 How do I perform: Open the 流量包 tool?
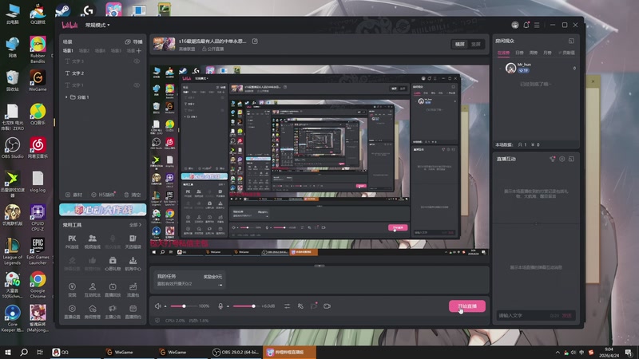tap(133, 290)
